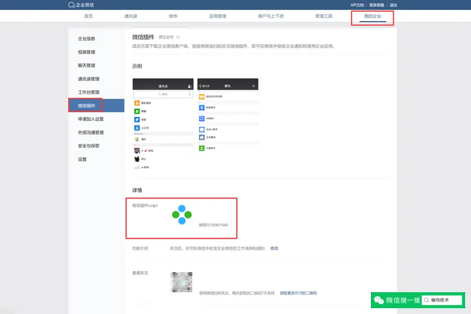
Task: Open 设置 in sidebar
Action: [x=82, y=159]
